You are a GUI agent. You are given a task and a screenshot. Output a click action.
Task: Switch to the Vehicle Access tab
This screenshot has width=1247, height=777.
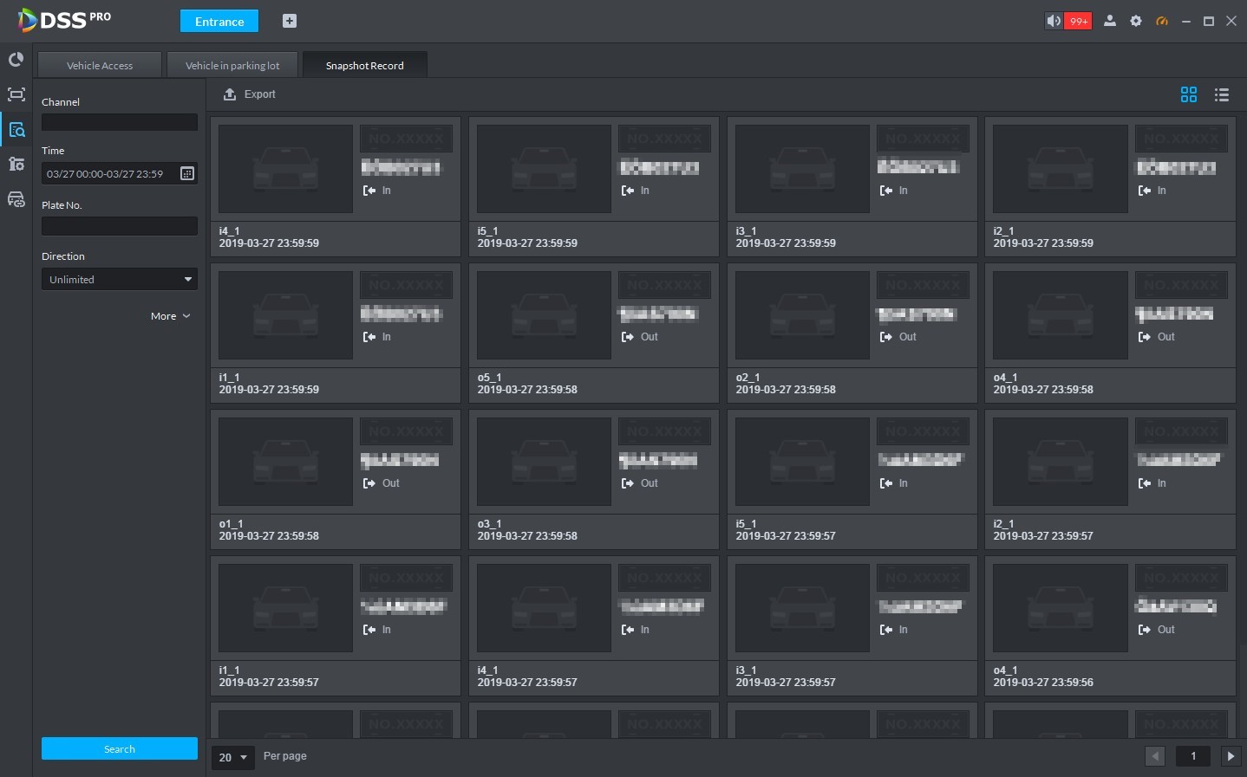(100, 65)
